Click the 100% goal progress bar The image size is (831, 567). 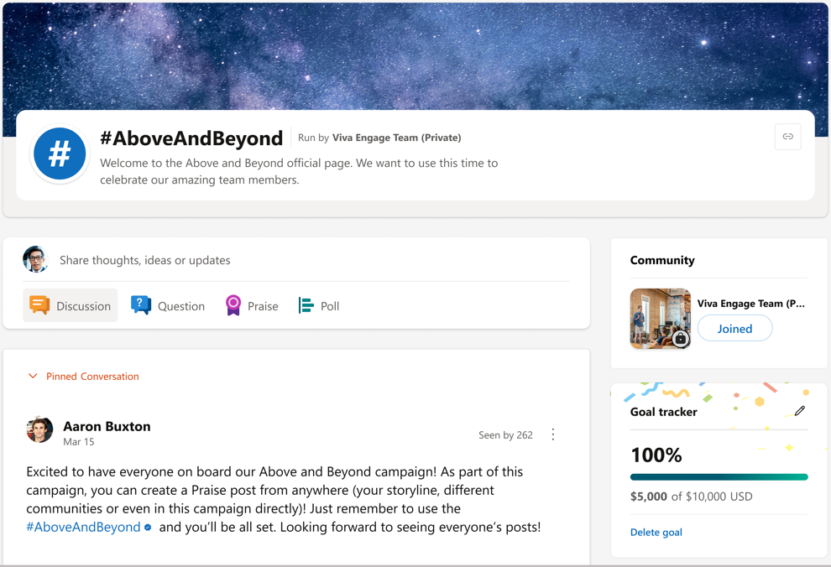(x=719, y=476)
